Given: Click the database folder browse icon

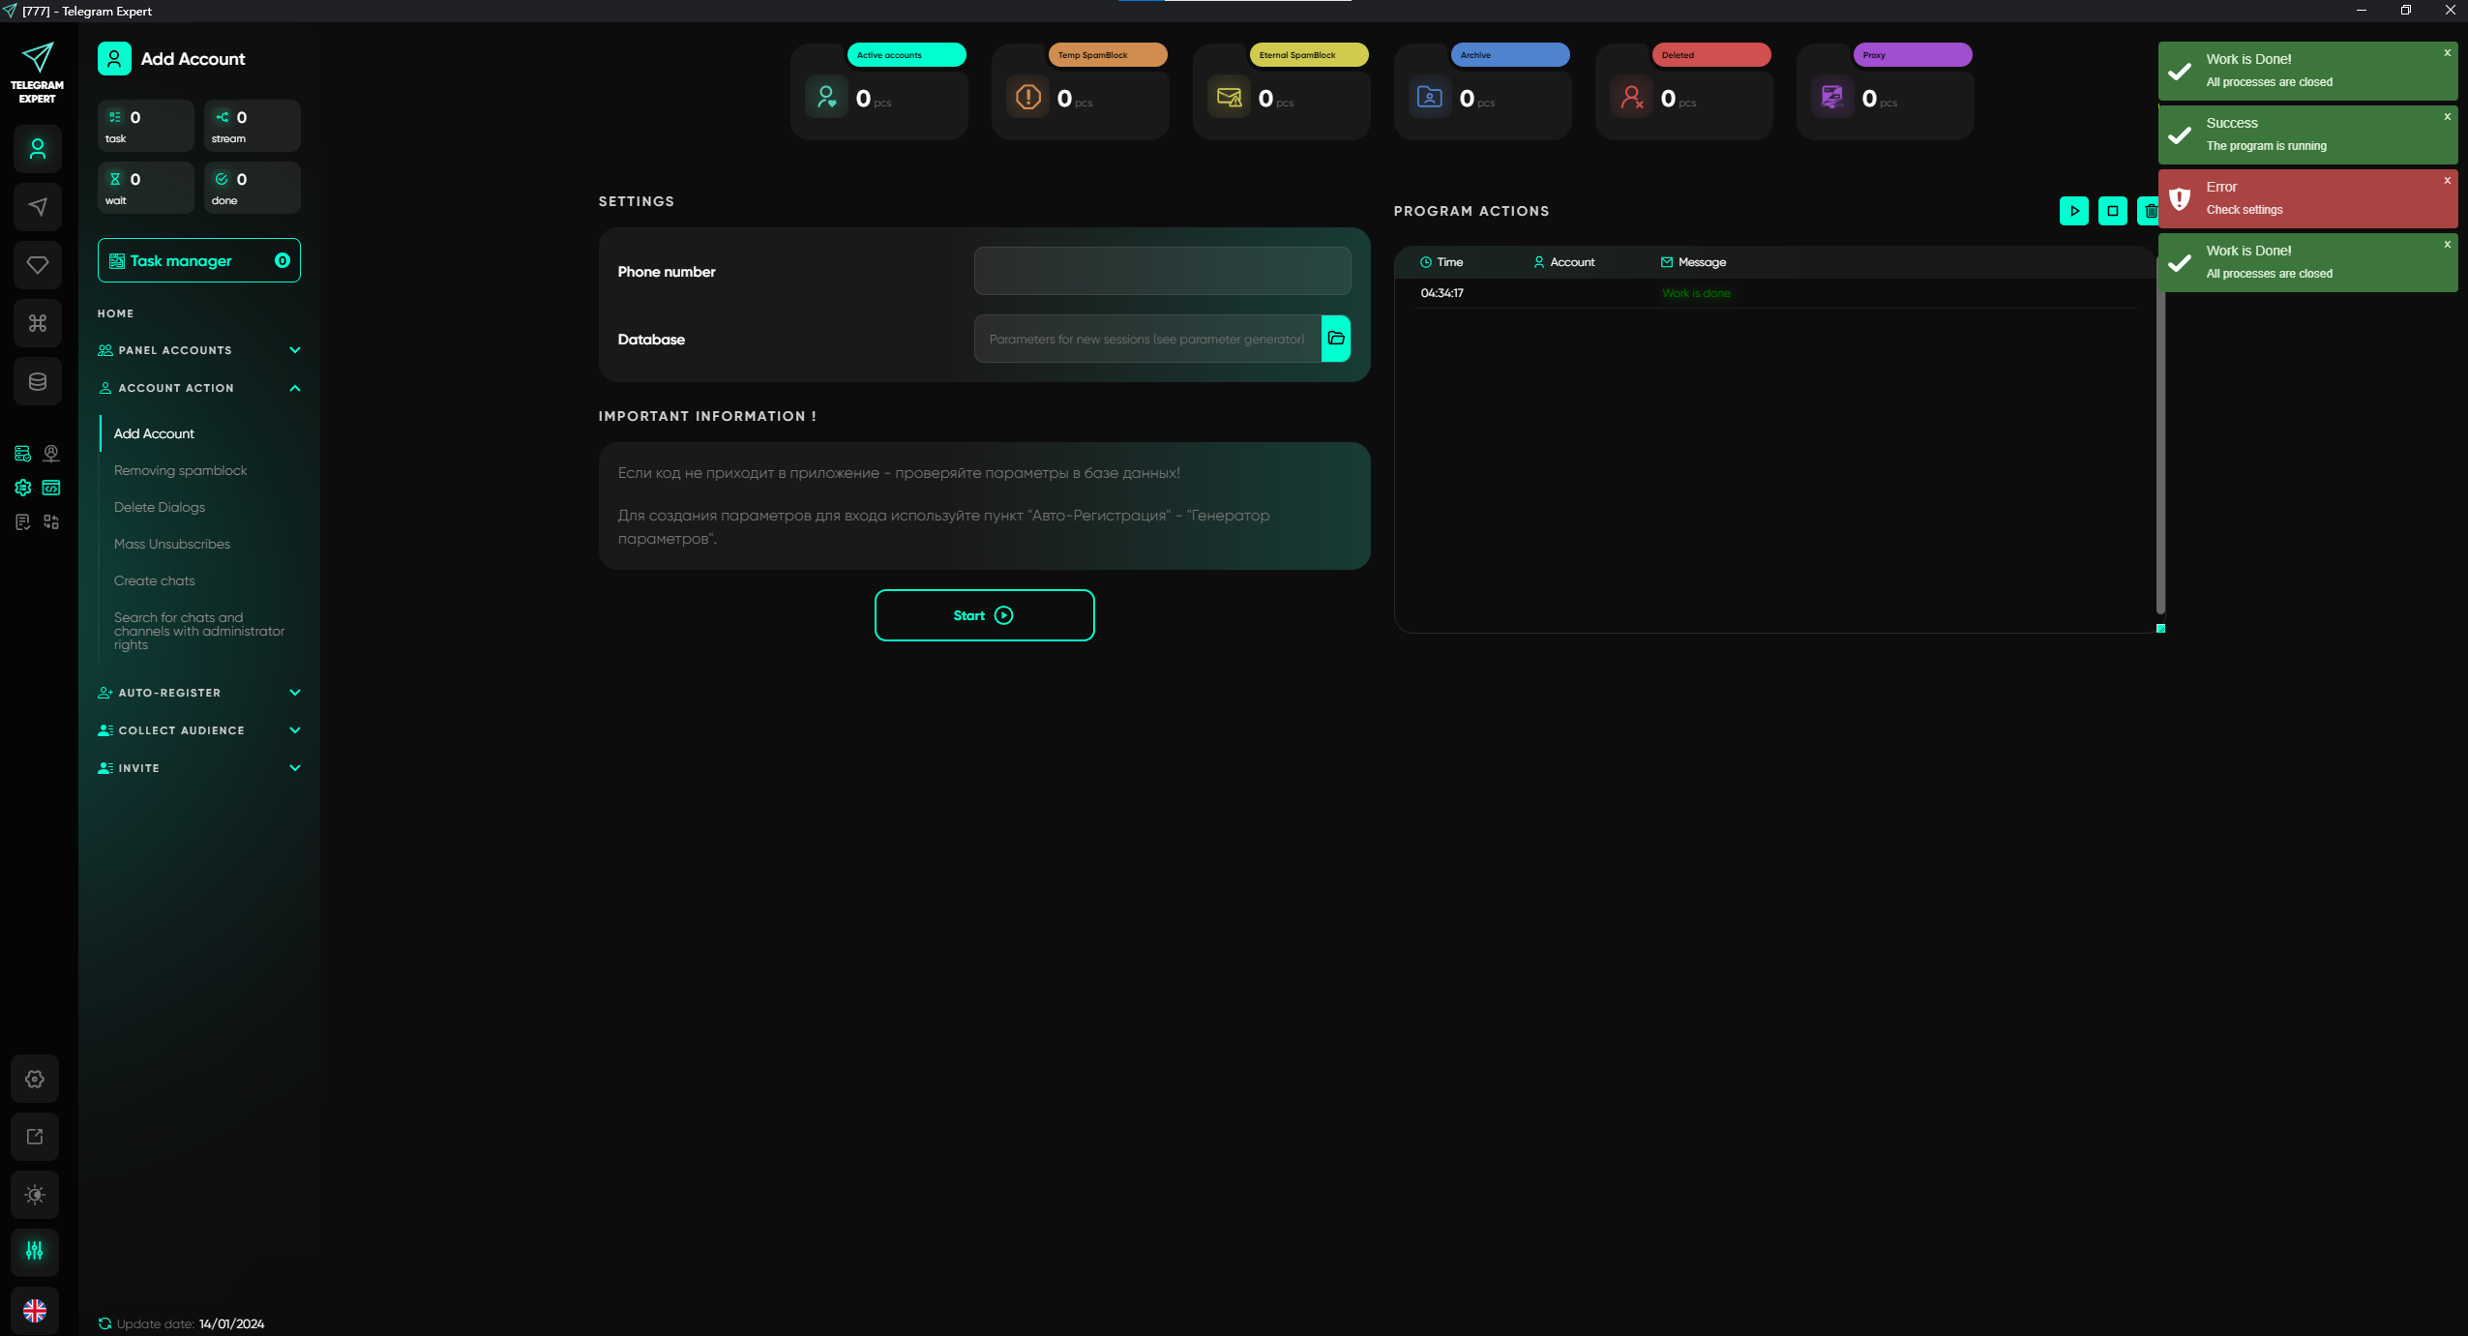Looking at the screenshot, I should pos(1336,339).
